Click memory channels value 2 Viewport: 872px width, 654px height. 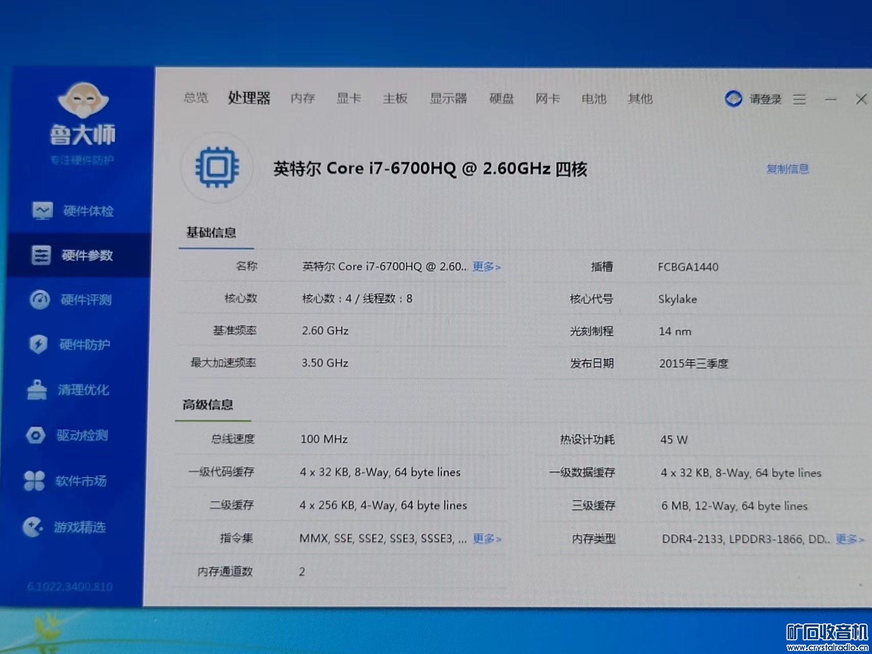click(302, 572)
